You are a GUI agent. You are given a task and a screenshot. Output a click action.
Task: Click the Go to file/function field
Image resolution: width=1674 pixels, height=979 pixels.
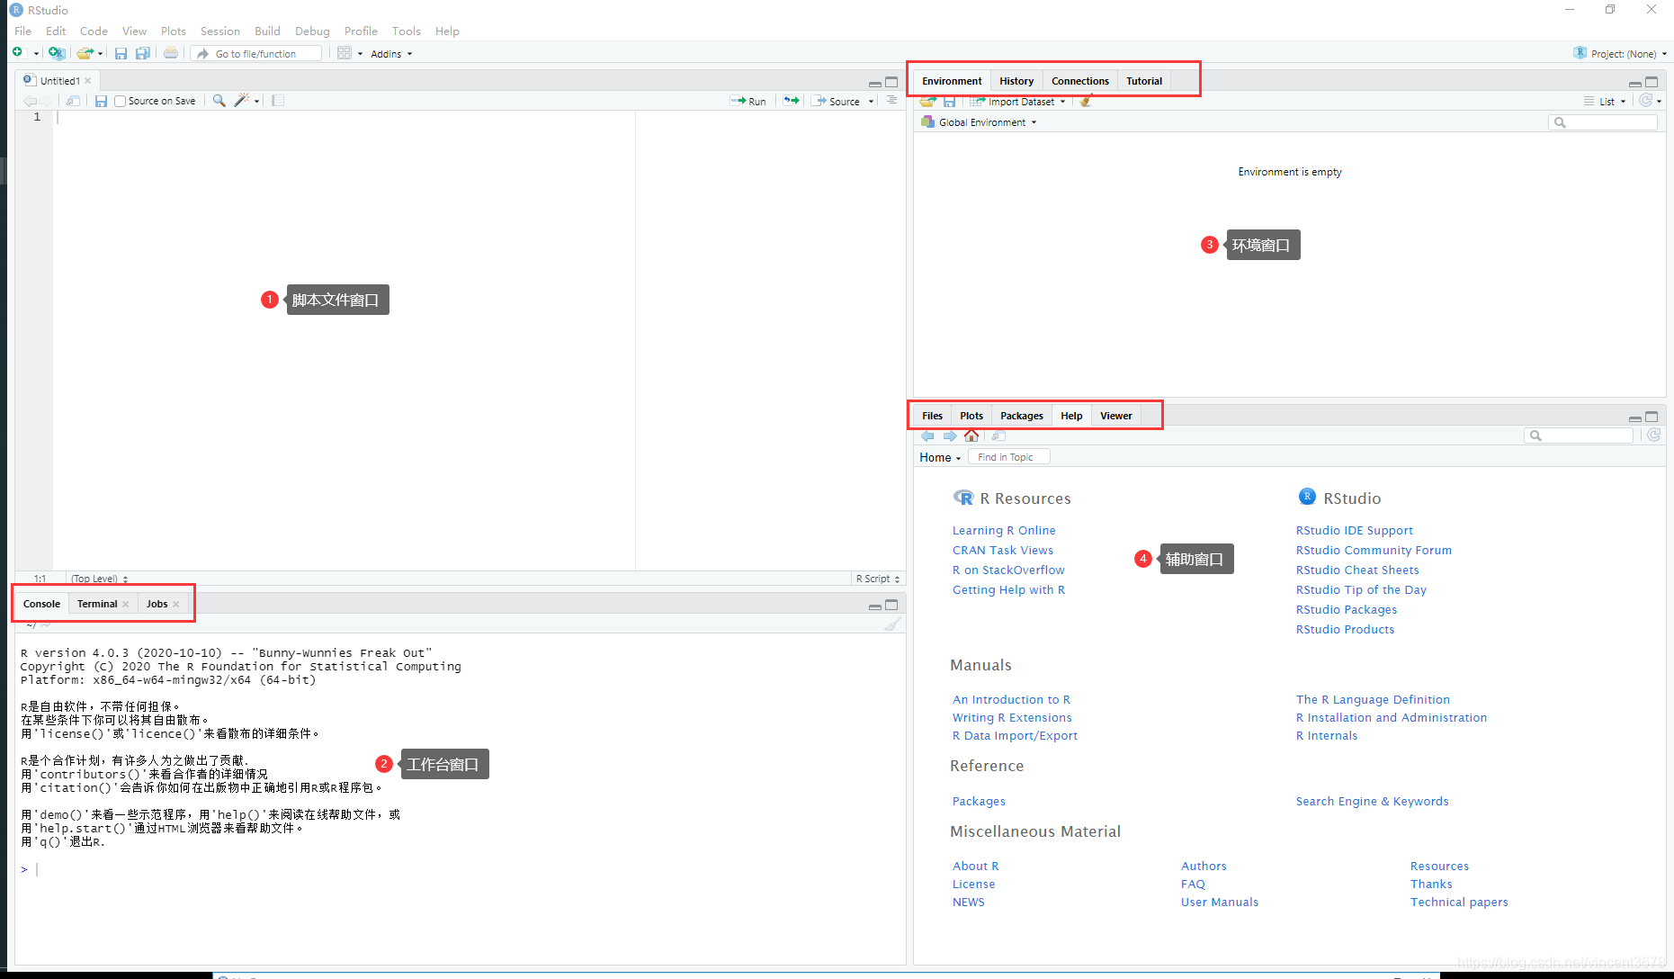coord(257,54)
